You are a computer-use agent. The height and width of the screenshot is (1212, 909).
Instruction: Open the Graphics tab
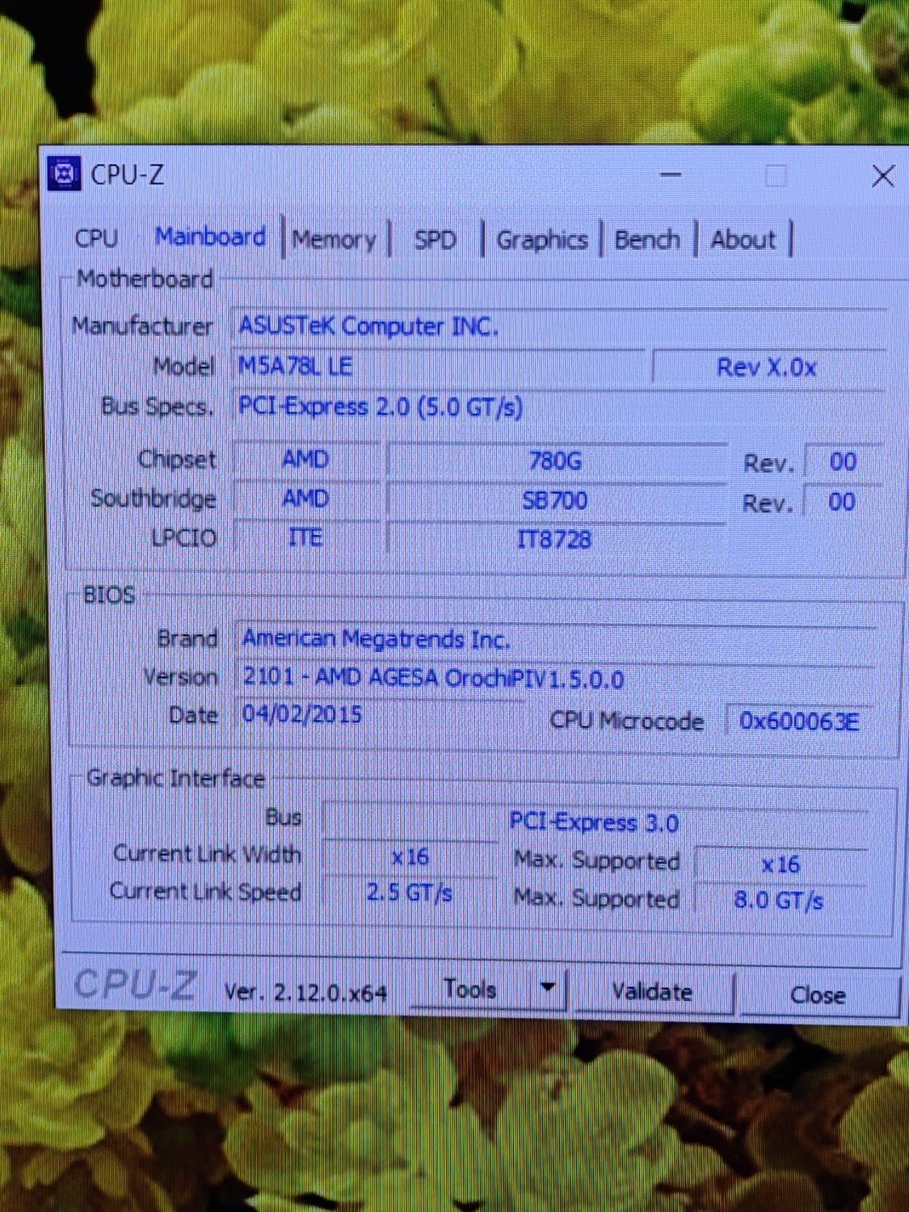(542, 240)
